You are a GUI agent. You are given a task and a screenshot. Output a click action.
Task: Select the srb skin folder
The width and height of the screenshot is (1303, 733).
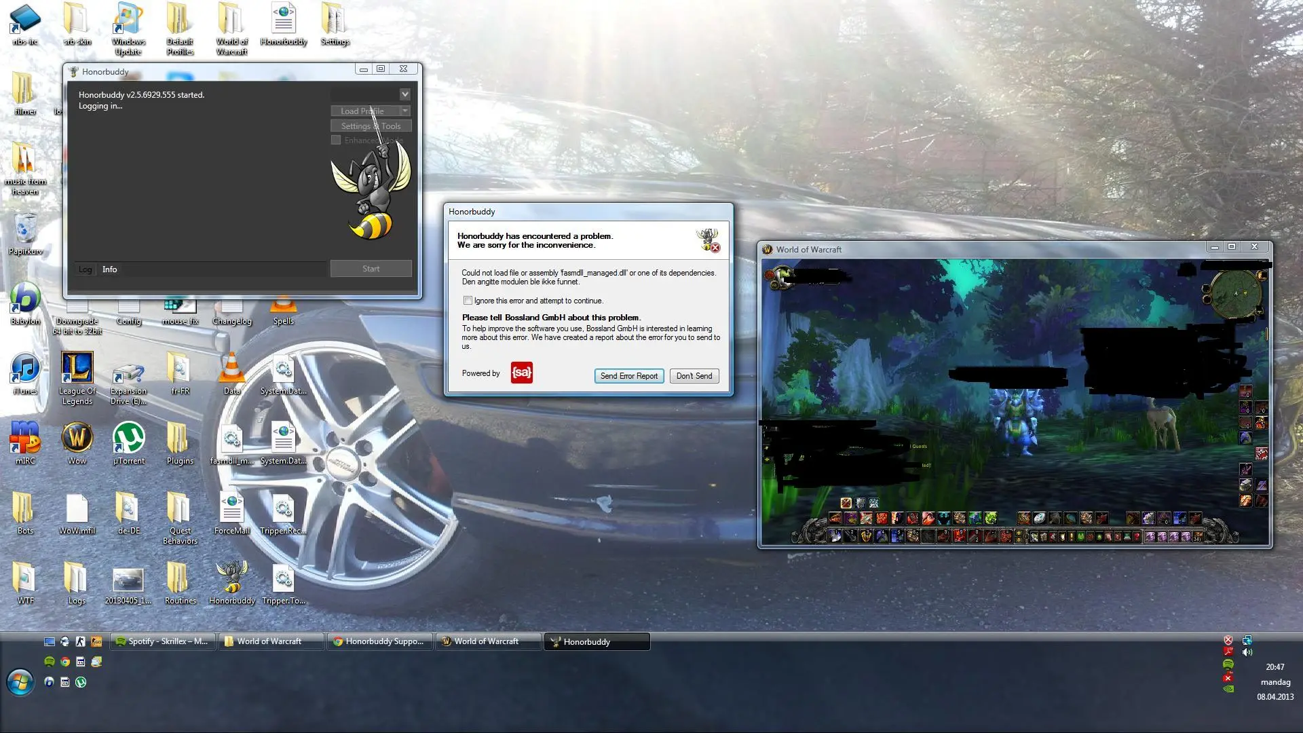[77, 24]
